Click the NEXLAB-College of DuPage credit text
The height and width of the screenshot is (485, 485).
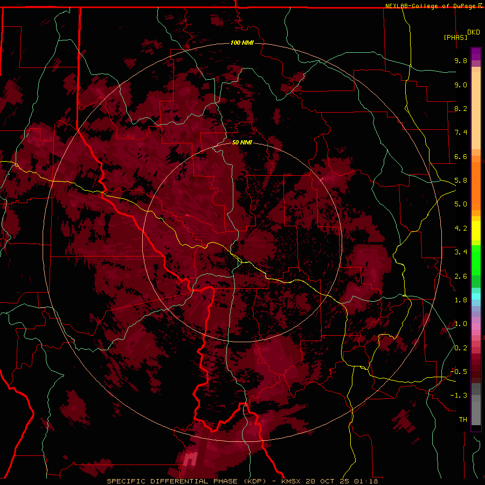[430, 6]
